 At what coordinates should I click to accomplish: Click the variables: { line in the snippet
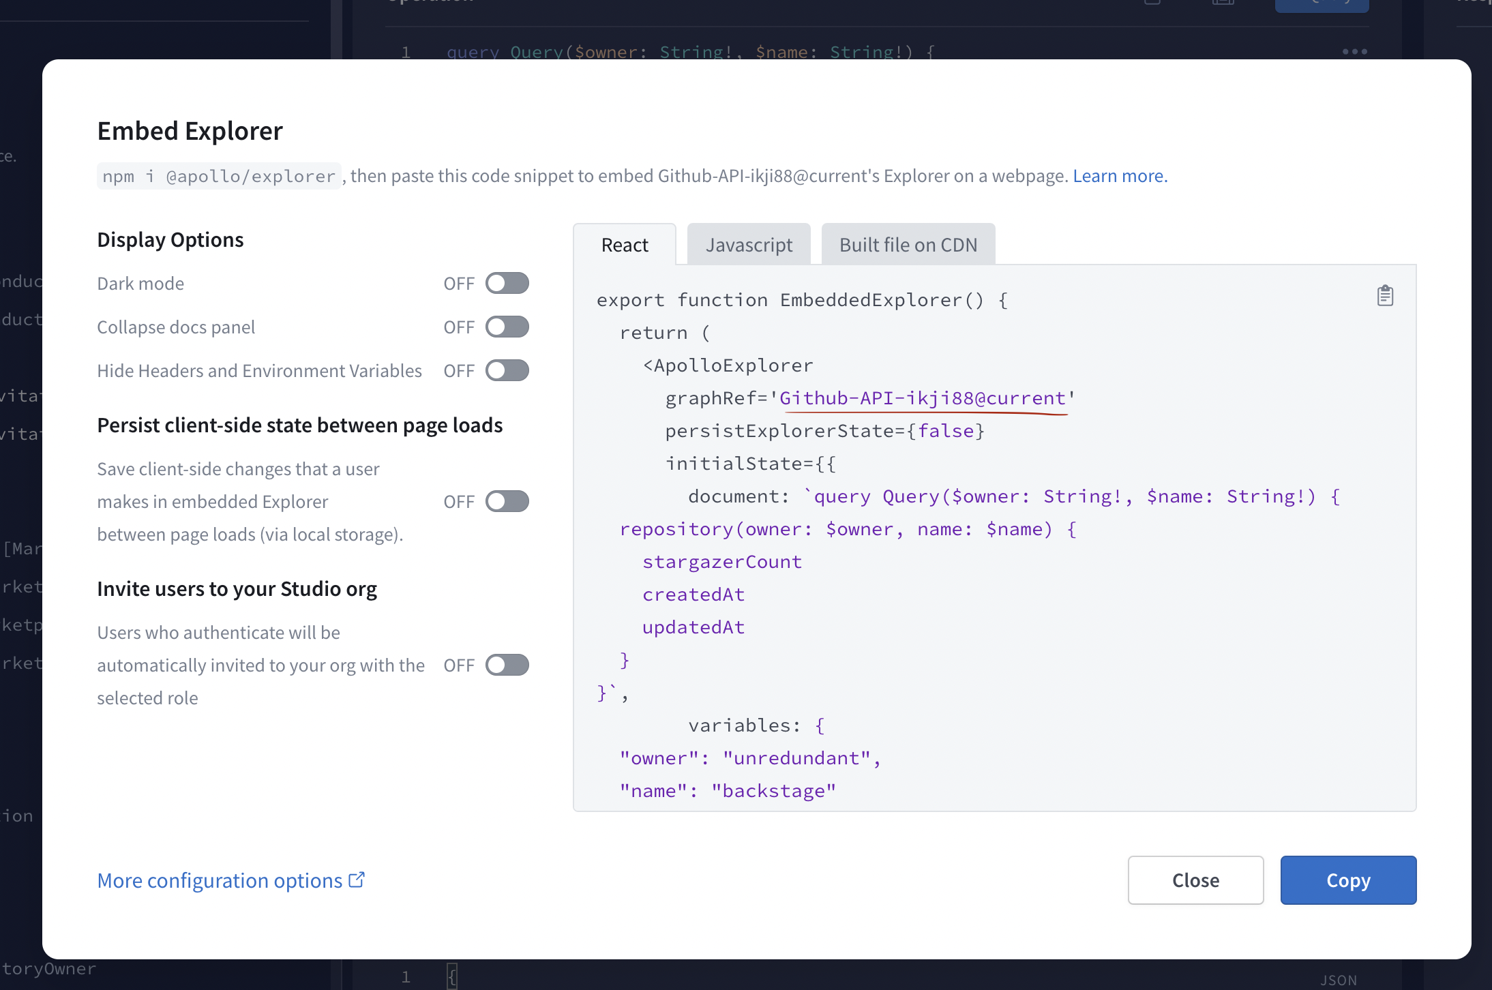(757, 725)
